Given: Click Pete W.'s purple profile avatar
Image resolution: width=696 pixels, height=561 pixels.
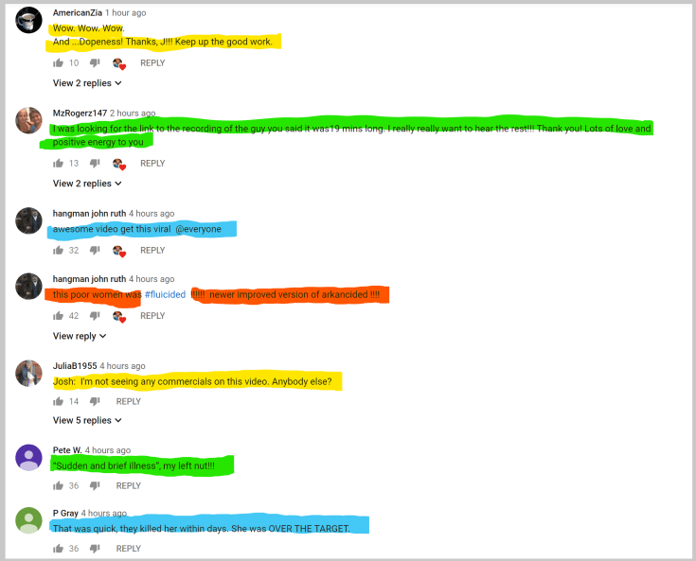Looking at the screenshot, I should point(29,458).
